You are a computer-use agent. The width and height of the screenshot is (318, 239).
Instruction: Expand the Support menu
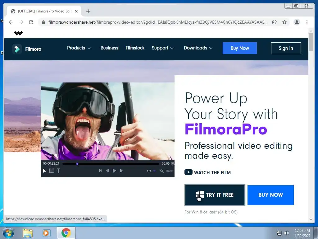click(x=163, y=48)
